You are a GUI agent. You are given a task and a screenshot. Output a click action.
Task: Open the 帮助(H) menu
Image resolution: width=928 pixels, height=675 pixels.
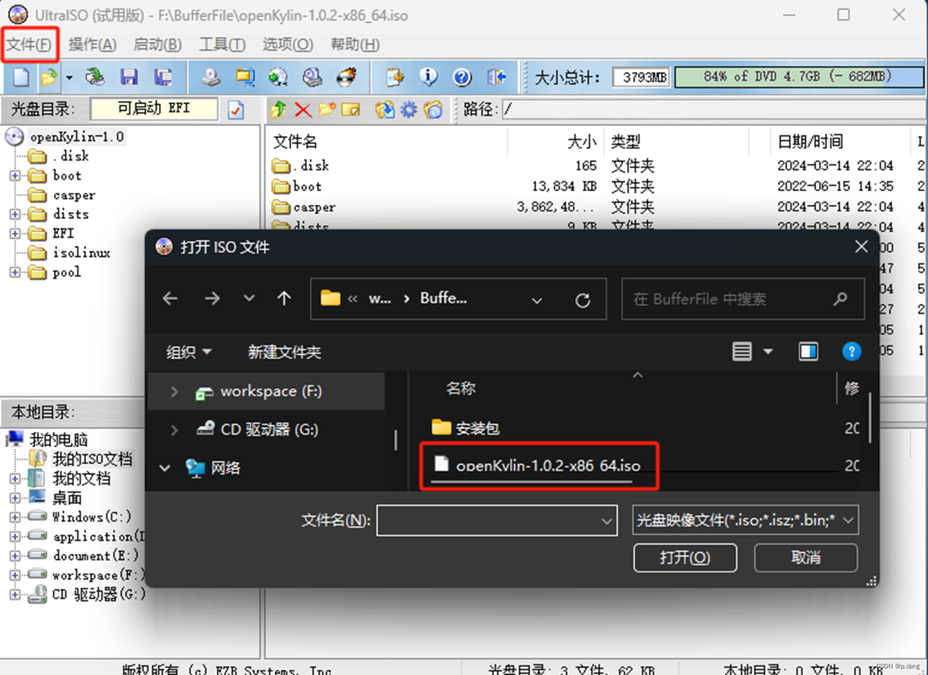(x=355, y=44)
